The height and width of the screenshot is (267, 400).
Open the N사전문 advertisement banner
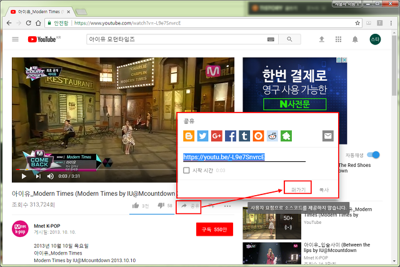[294, 101]
